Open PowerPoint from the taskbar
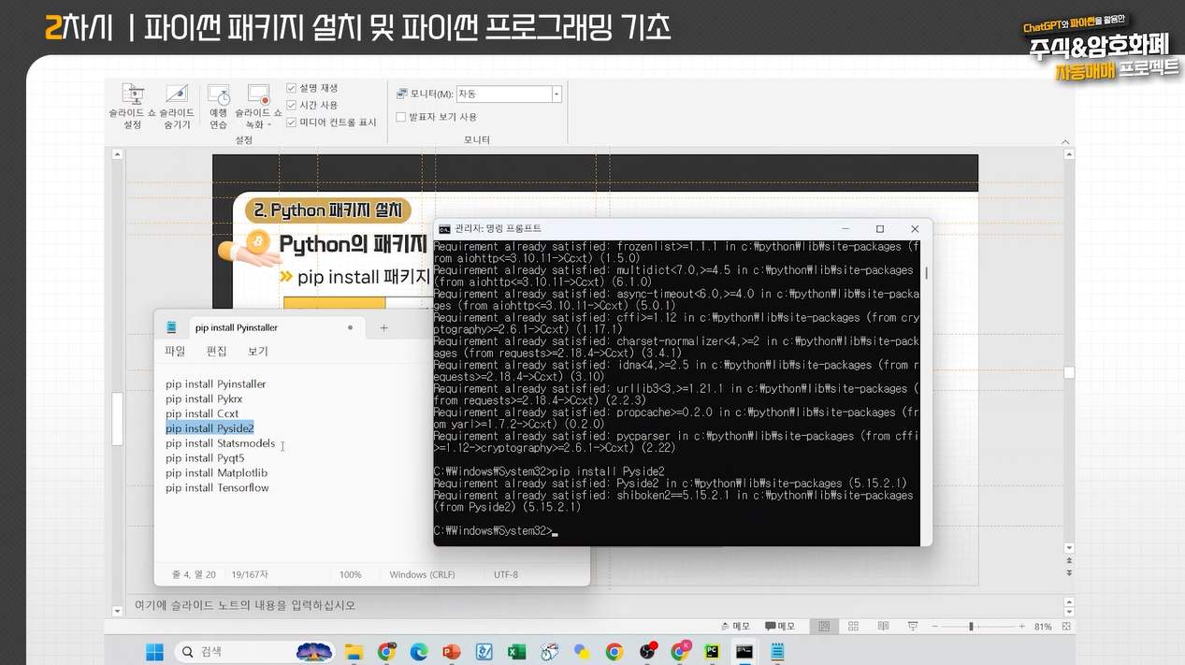This screenshot has width=1185, height=665. click(451, 651)
